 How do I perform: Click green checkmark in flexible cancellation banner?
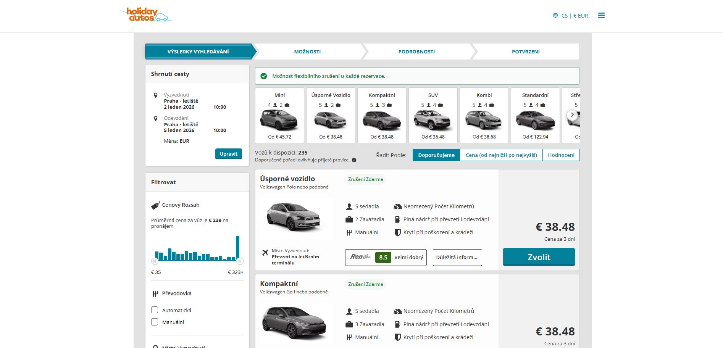pyautogui.click(x=264, y=76)
